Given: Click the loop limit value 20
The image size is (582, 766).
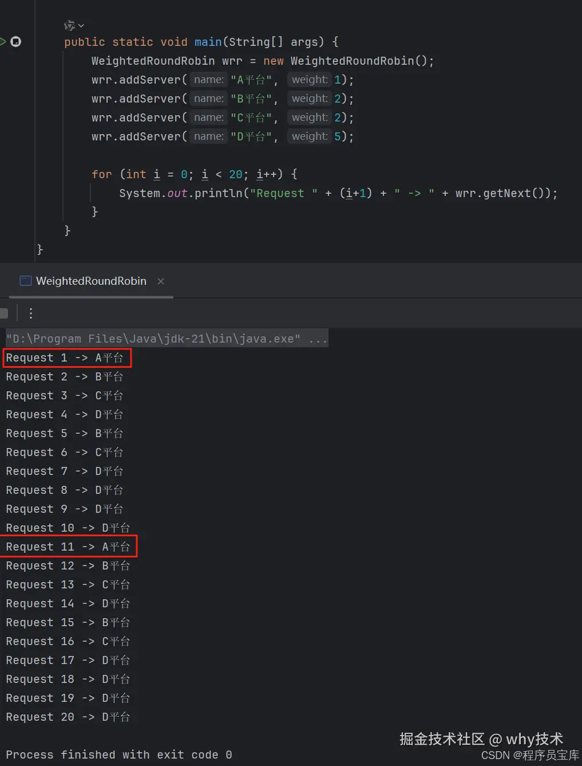Looking at the screenshot, I should (236, 174).
